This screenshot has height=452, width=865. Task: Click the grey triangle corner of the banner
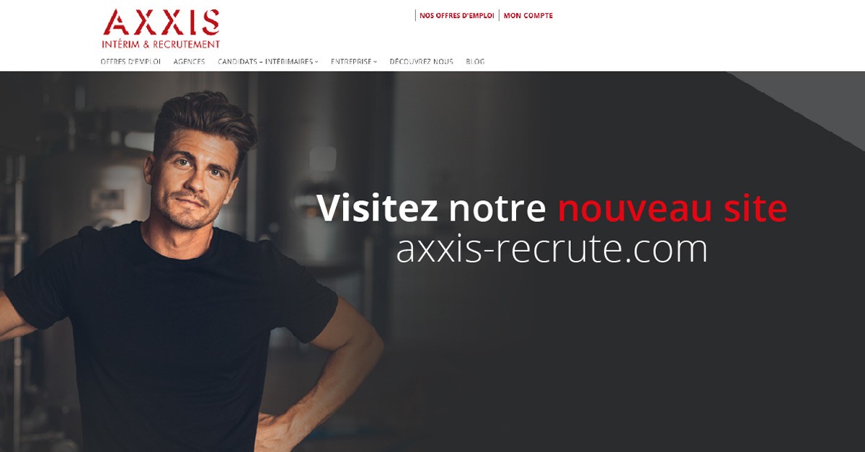815,101
